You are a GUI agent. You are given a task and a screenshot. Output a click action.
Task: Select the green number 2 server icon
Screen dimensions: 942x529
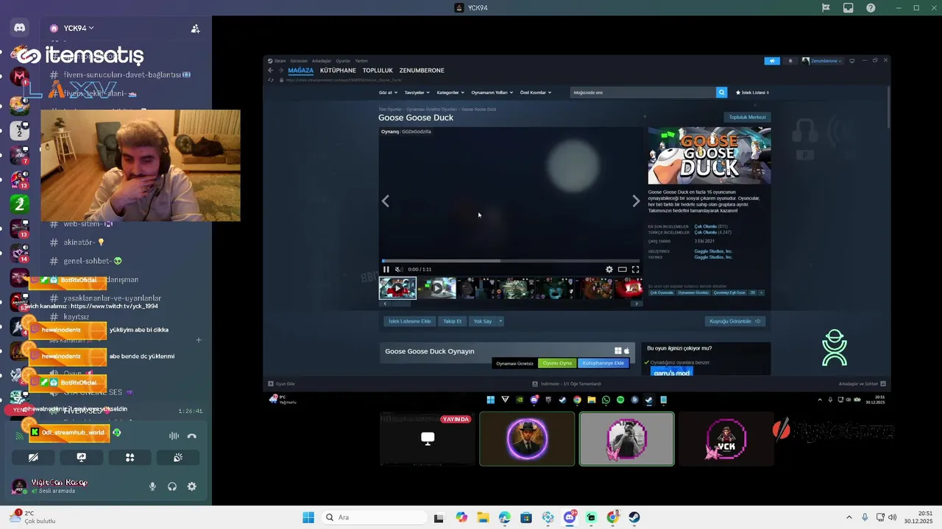(x=20, y=204)
